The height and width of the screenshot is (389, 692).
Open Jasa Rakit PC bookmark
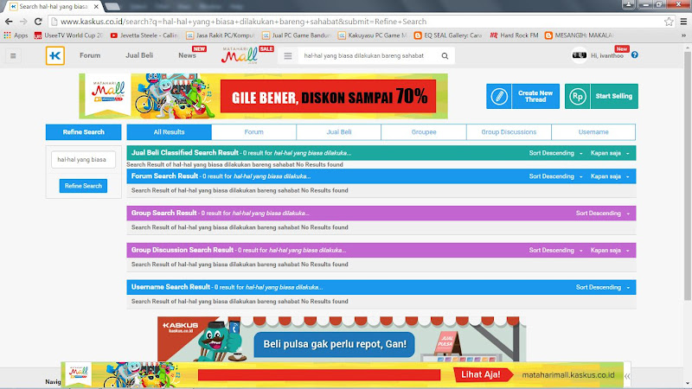point(221,35)
